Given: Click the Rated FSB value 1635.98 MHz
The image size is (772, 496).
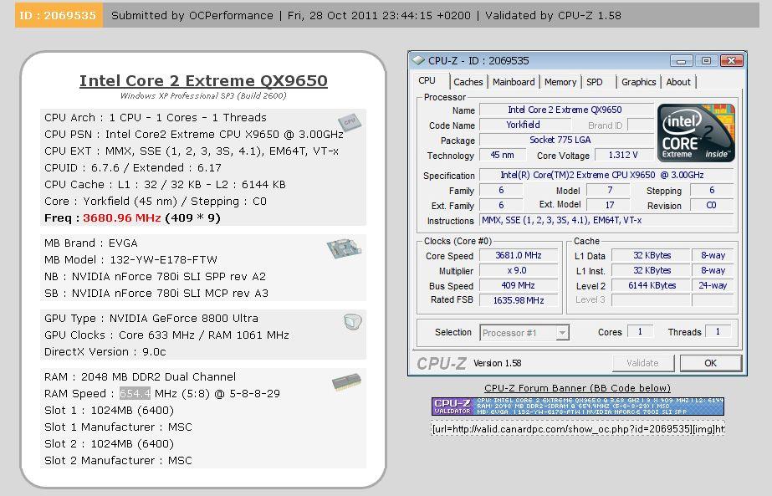Looking at the screenshot, I should pyautogui.click(x=519, y=300).
